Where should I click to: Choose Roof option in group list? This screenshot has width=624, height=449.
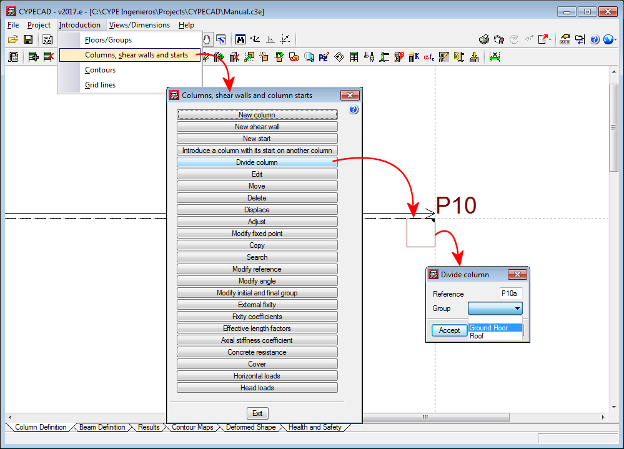(x=495, y=336)
